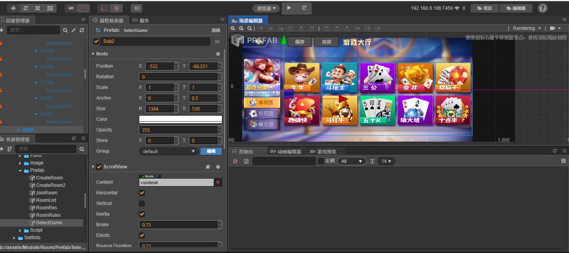Click the 编辑 button beside Group
The height and width of the screenshot is (253, 569).
pos(211,151)
